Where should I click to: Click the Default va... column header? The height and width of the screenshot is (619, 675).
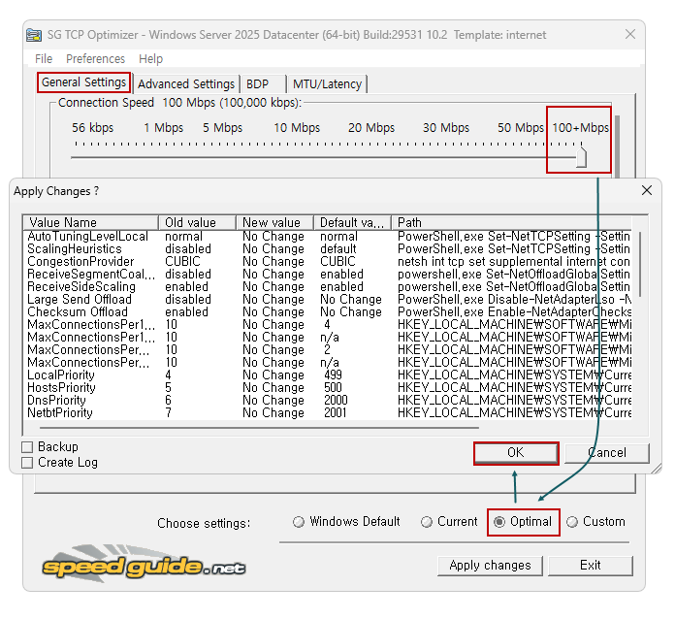[352, 223]
